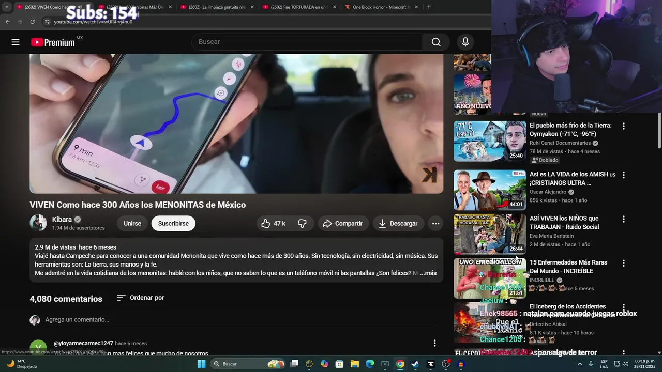Open Asi es LA VIDA de los AMISH
Screen dimensions: 662x372
click(x=573, y=179)
